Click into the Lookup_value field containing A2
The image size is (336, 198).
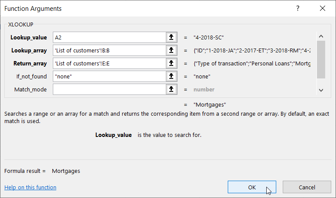[x=109, y=37]
